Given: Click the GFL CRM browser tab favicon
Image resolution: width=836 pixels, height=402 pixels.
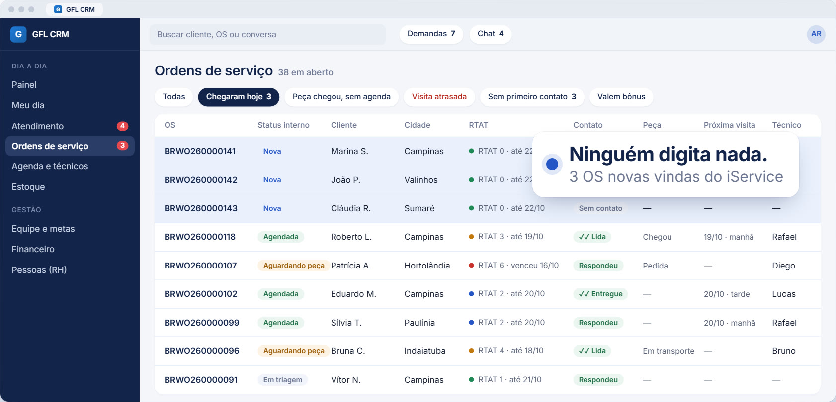Looking at the screenshot, I should click(58, 9).
